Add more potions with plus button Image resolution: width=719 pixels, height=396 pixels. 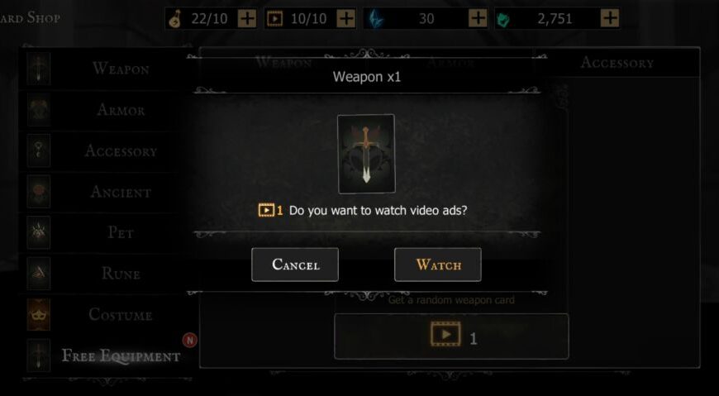click(247, 18)
